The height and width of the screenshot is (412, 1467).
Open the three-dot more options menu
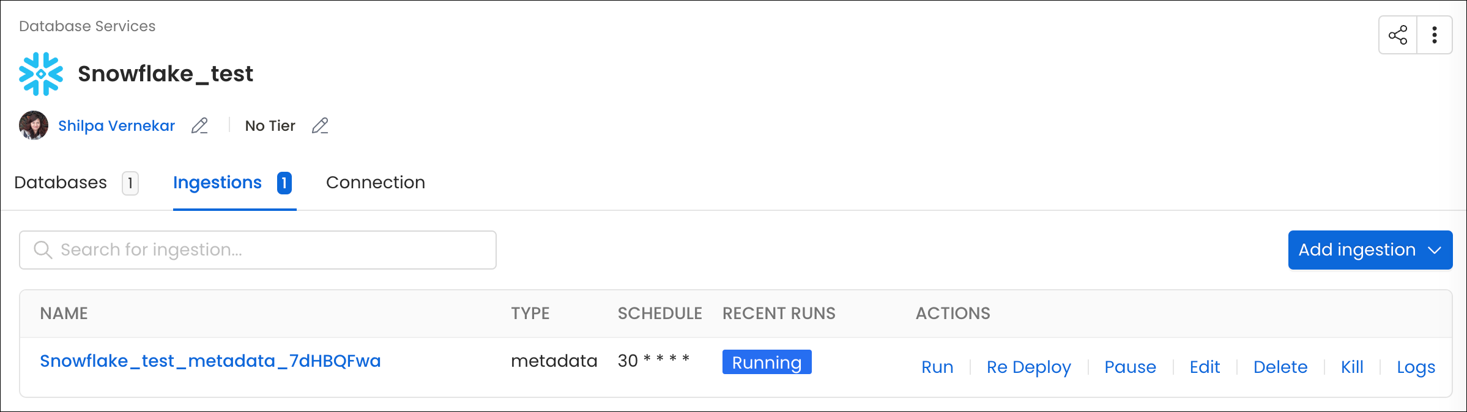tap(1434, 35)
